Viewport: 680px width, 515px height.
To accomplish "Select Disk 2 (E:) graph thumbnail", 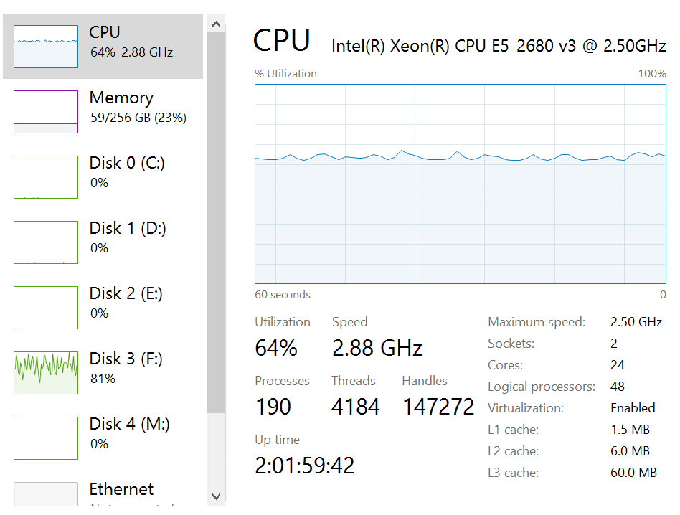I will 46,308.
